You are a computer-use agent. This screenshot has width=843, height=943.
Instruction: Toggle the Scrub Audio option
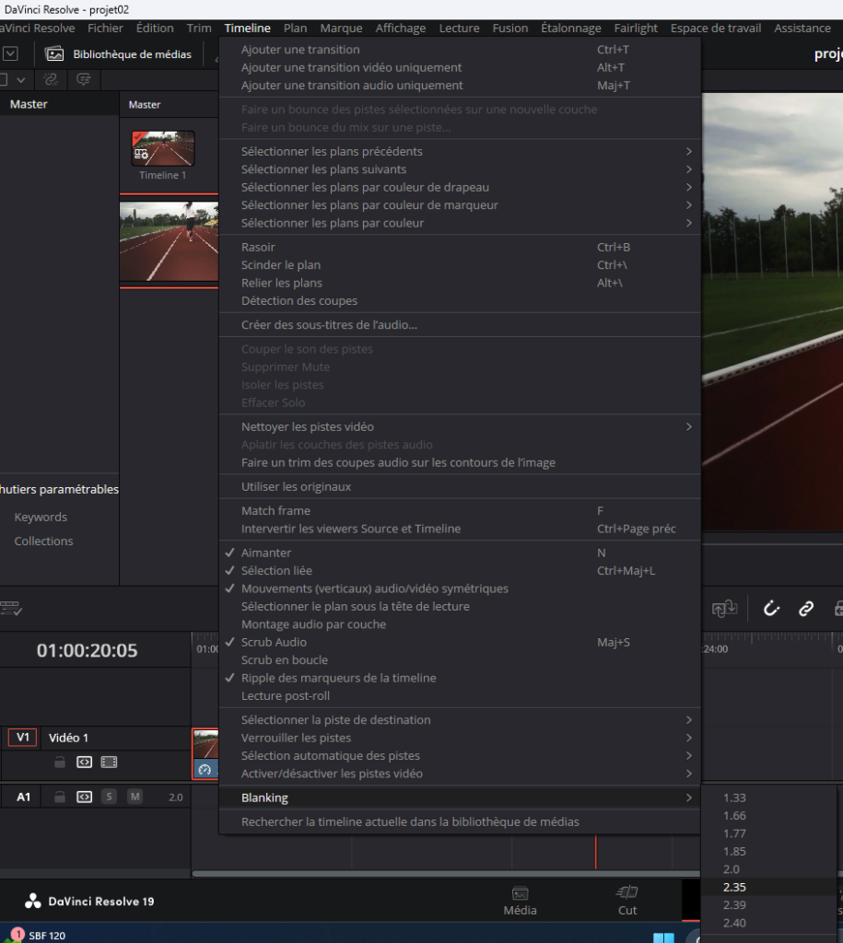tap(274, 642)
